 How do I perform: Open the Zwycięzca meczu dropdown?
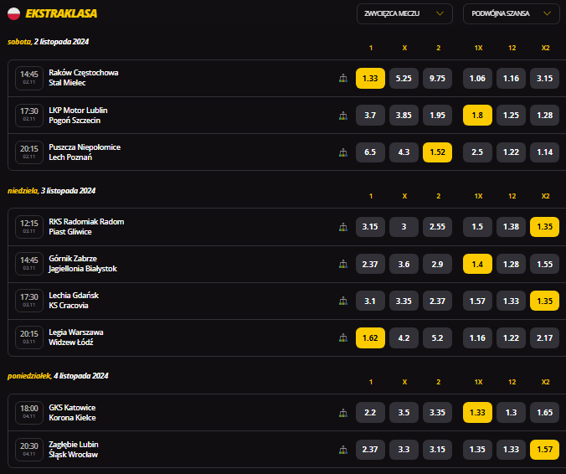(x=404, y=13)
